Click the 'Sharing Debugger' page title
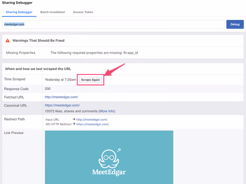 [x=17, y=3]
